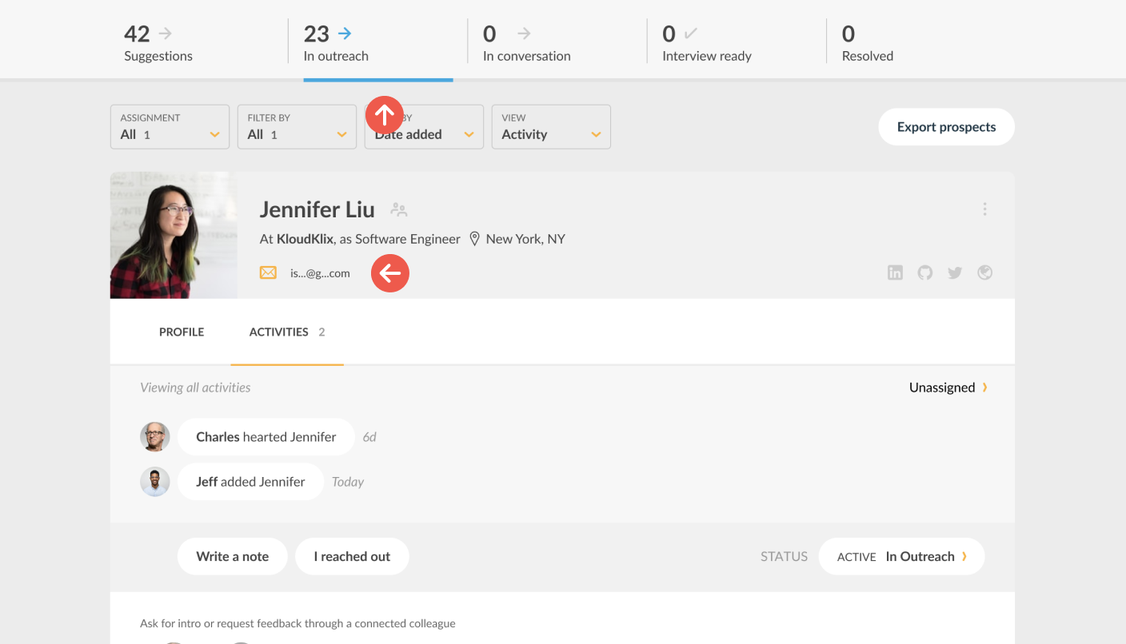The height and width of the screenshot is (644, 1126).
Task: Click the location pin icon near New York
Action: point(474,239)
